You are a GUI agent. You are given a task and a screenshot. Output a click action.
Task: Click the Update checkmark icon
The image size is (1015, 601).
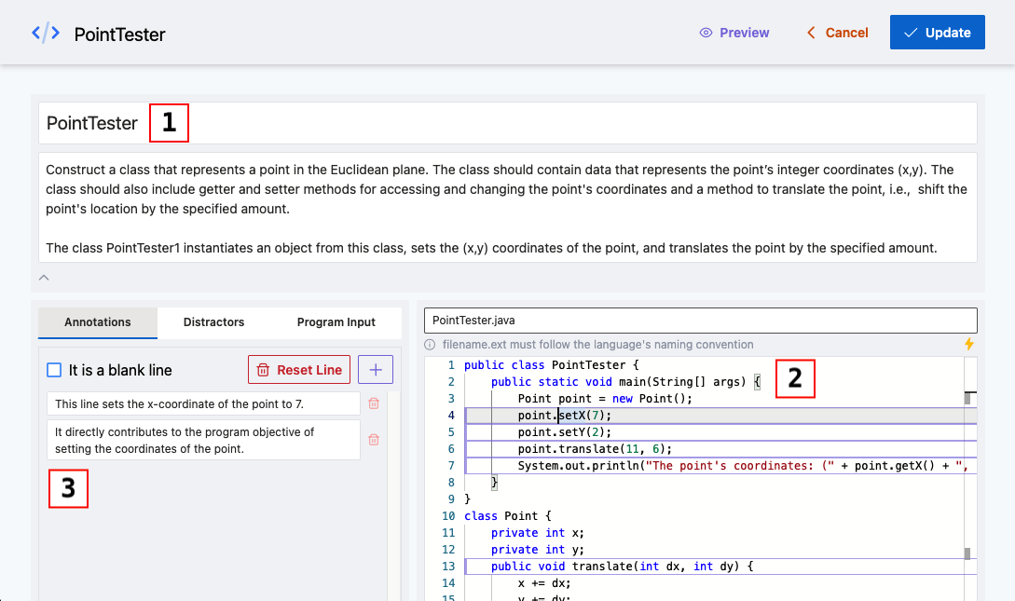pos(911,33)
